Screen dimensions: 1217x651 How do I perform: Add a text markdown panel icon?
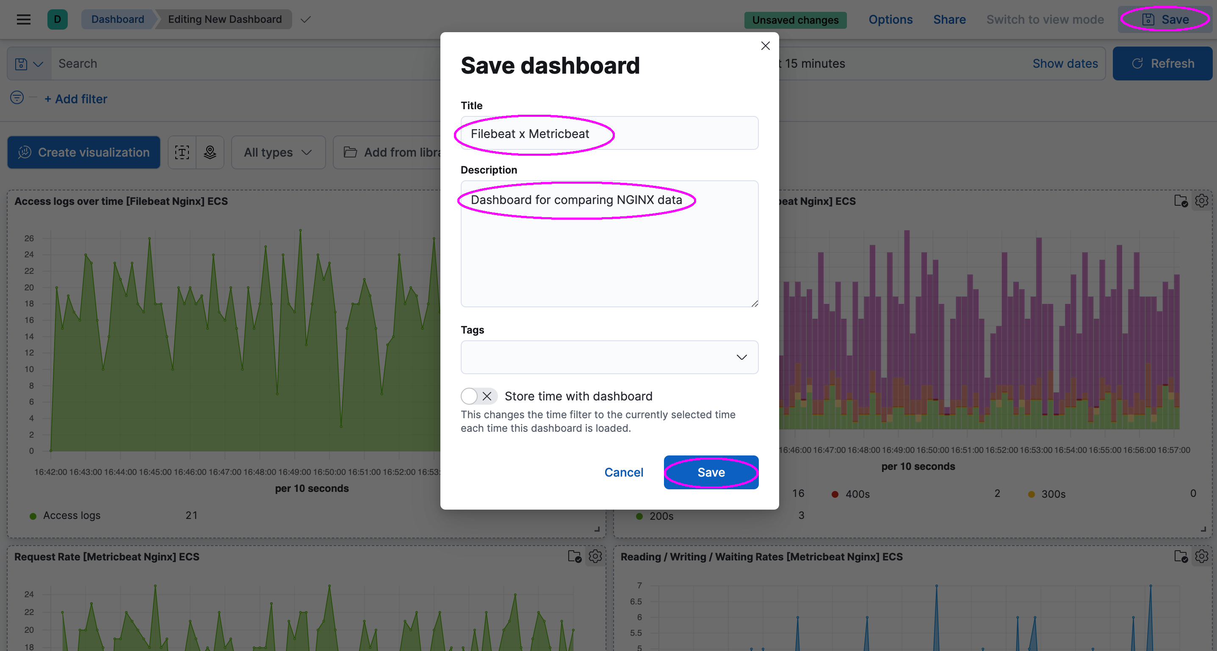182,152
